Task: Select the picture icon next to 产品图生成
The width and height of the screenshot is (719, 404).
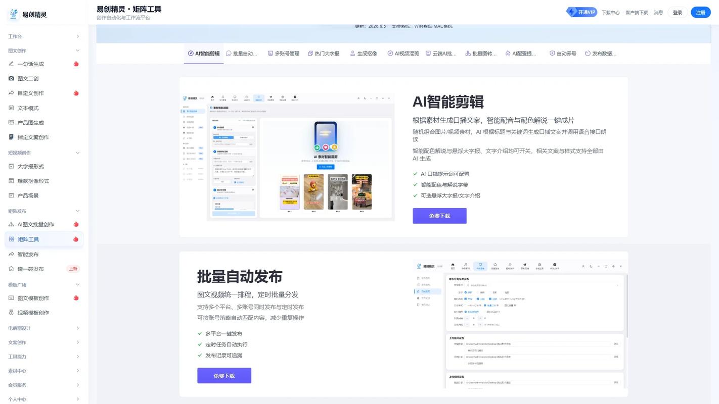Action: [12, 123]
